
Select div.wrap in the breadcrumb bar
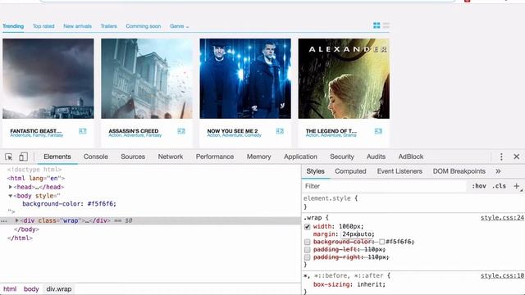click(x=59, y=289)
